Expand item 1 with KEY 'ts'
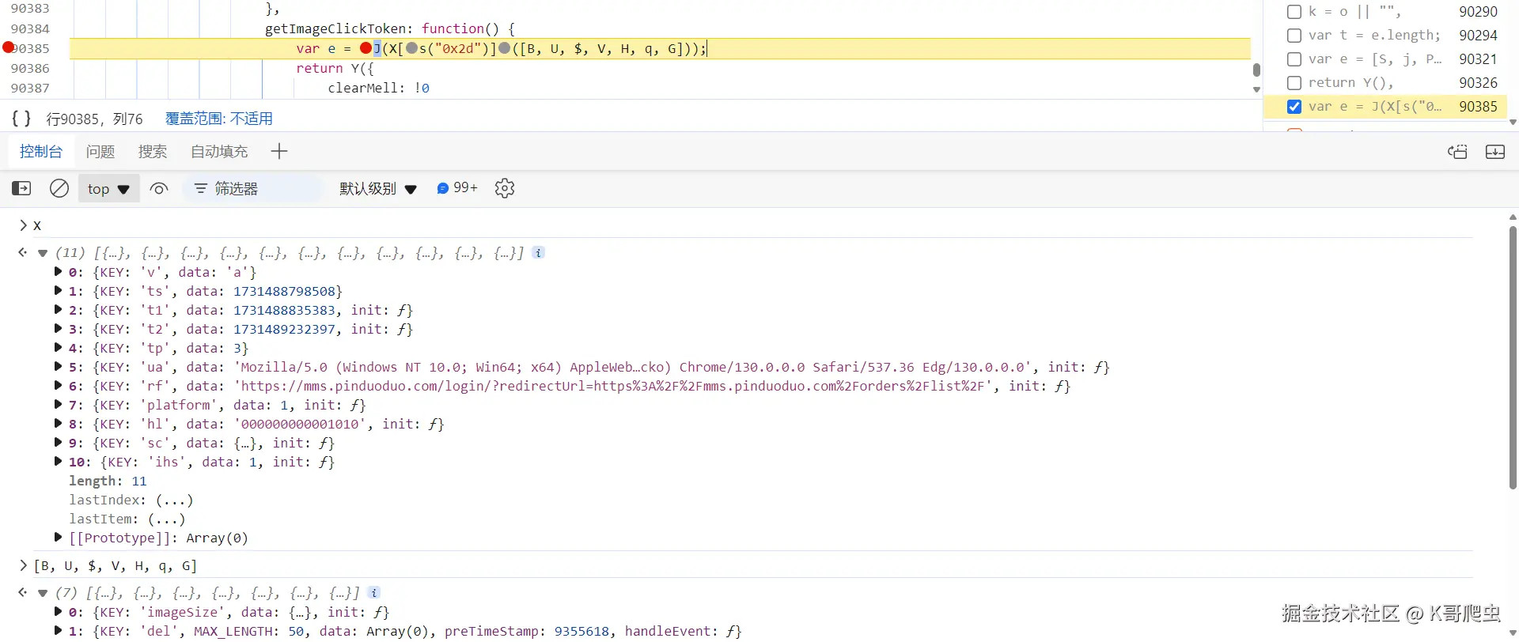Viewport: 1519px width, 642px height. pyautogui.click(x=59, y=291)
